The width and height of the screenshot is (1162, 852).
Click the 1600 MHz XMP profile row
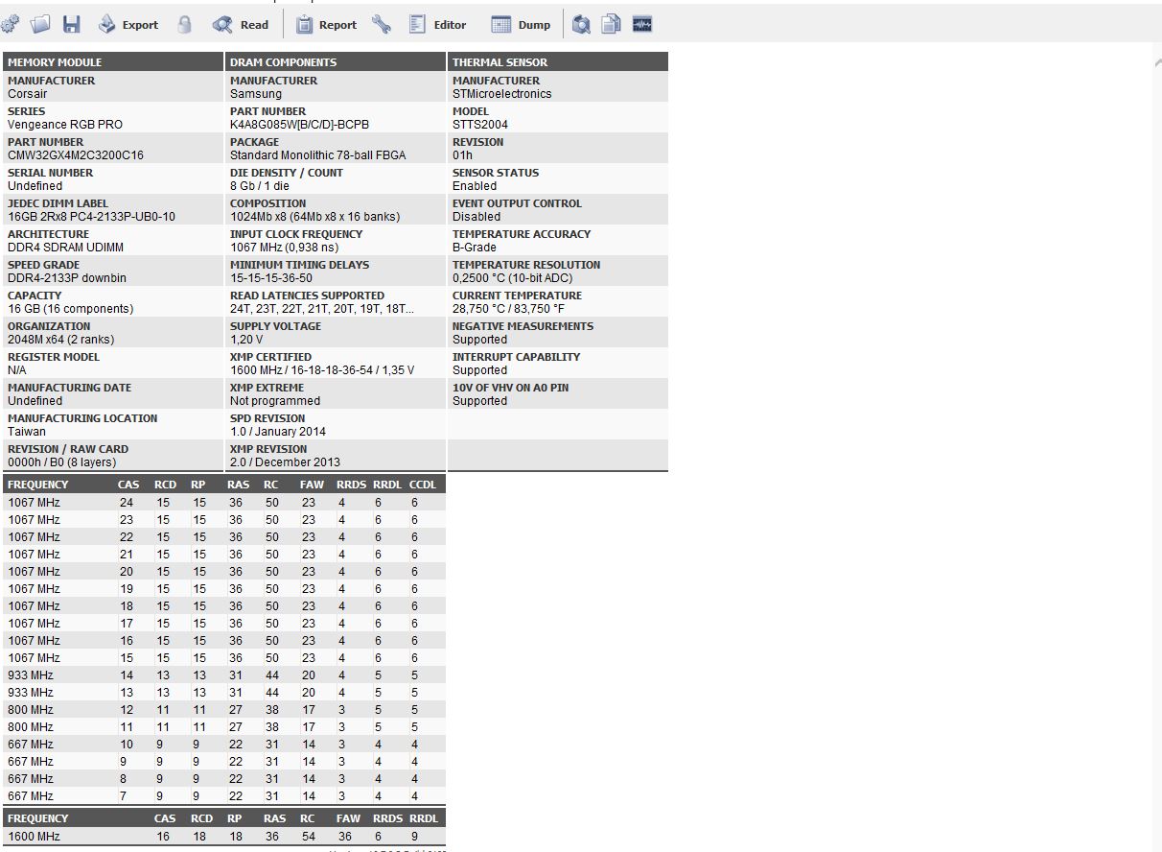coord(224,837)
